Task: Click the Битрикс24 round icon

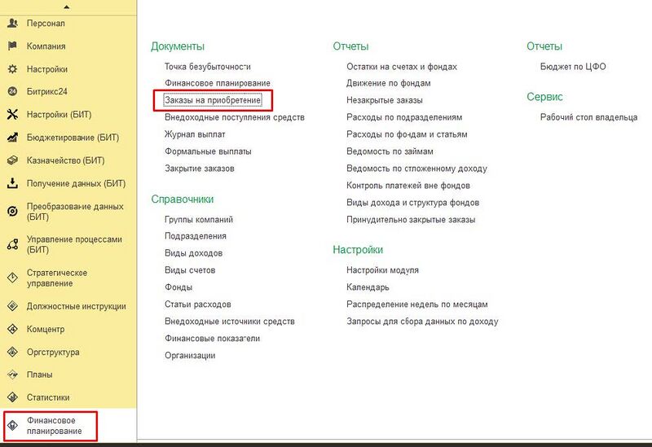Action: click(x=12, y=91)
